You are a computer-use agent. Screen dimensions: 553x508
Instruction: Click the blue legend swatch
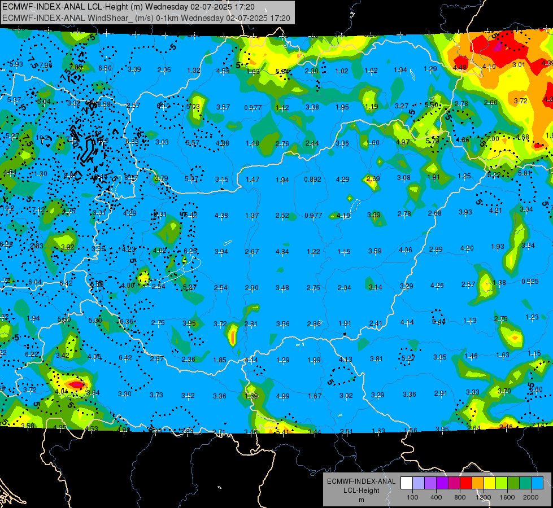[x=538, y=483]
